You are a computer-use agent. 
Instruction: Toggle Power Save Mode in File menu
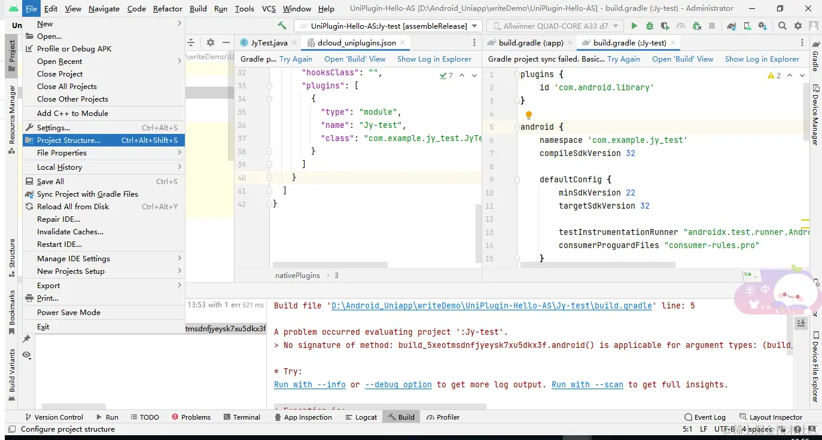coord(69,312)
